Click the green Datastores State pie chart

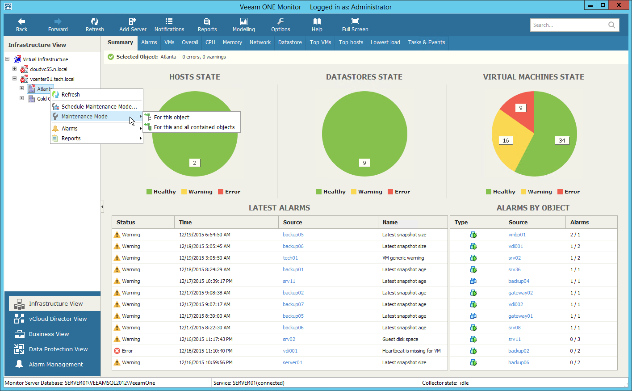click(364, 134)
